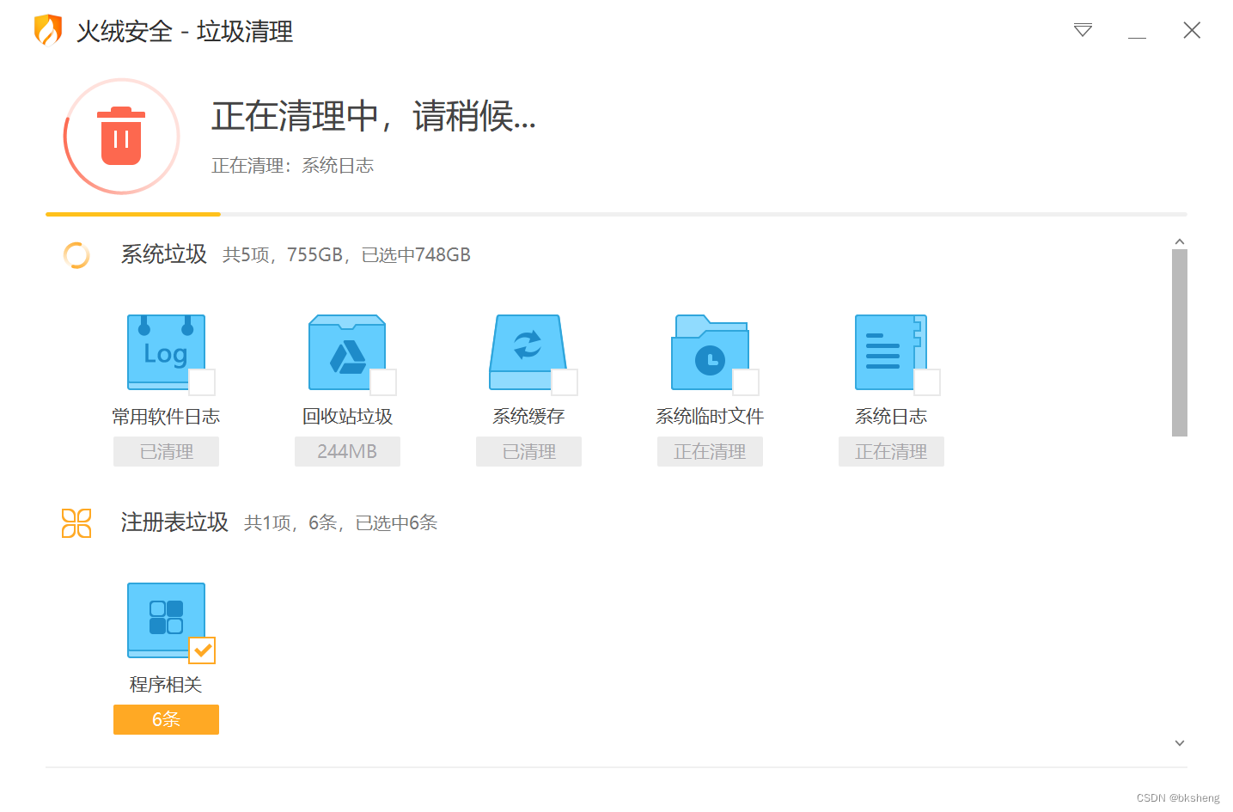Click 正在清理 button under 系统日志
The width and height of the screenshot is (1233, 812).
pyautogui.click(x=891, y=451)
